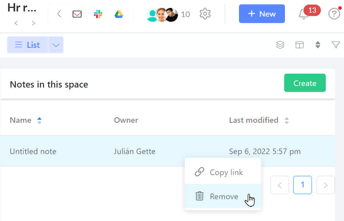Click the Notes in this space heading
Viewport: 344px width, 221px height.
[49, 84]
